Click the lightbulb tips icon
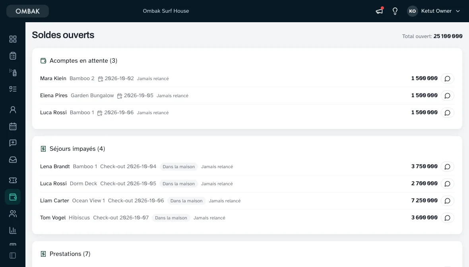This screenshot has height=267, width=469. pyautogui.click(x=395, y=11)
